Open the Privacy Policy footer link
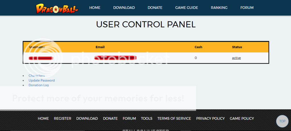The height and width of the screenshot is (131, 291). (x=210, y=118)
